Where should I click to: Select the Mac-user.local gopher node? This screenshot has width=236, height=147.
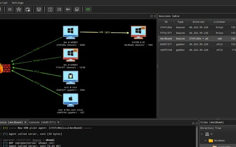70,100
